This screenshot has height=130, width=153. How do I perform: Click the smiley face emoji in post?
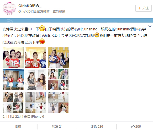(x=42, y=28)
